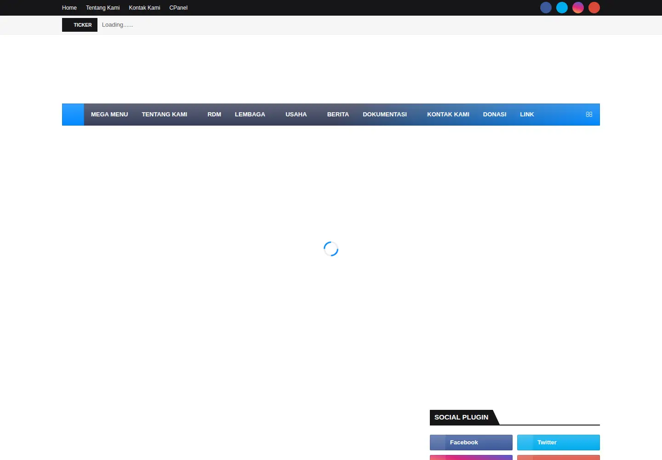Expand the Mega Menu item
Screen dimensions: 662x460
pyautogui.click(x=109, y=115)
